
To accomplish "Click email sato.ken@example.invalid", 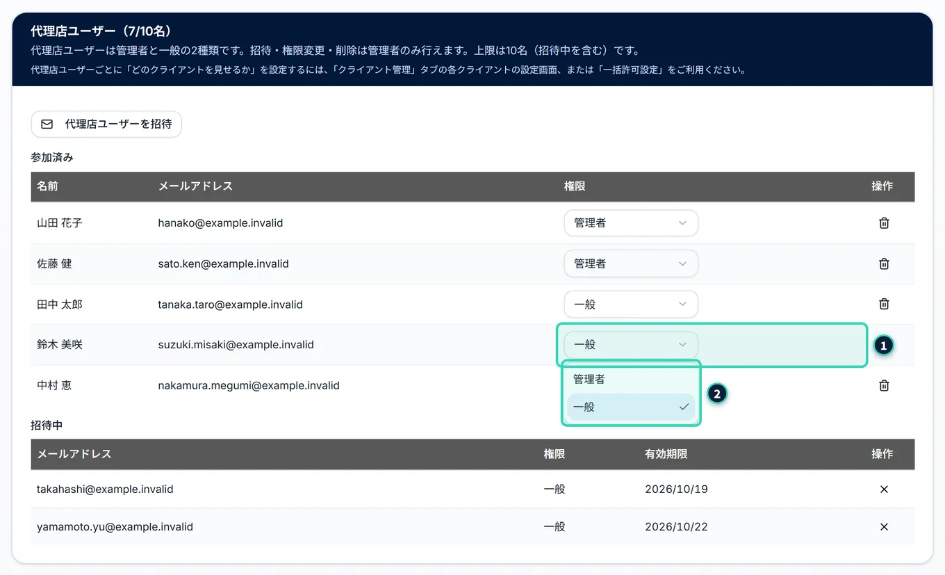I will tap(223, 264).
